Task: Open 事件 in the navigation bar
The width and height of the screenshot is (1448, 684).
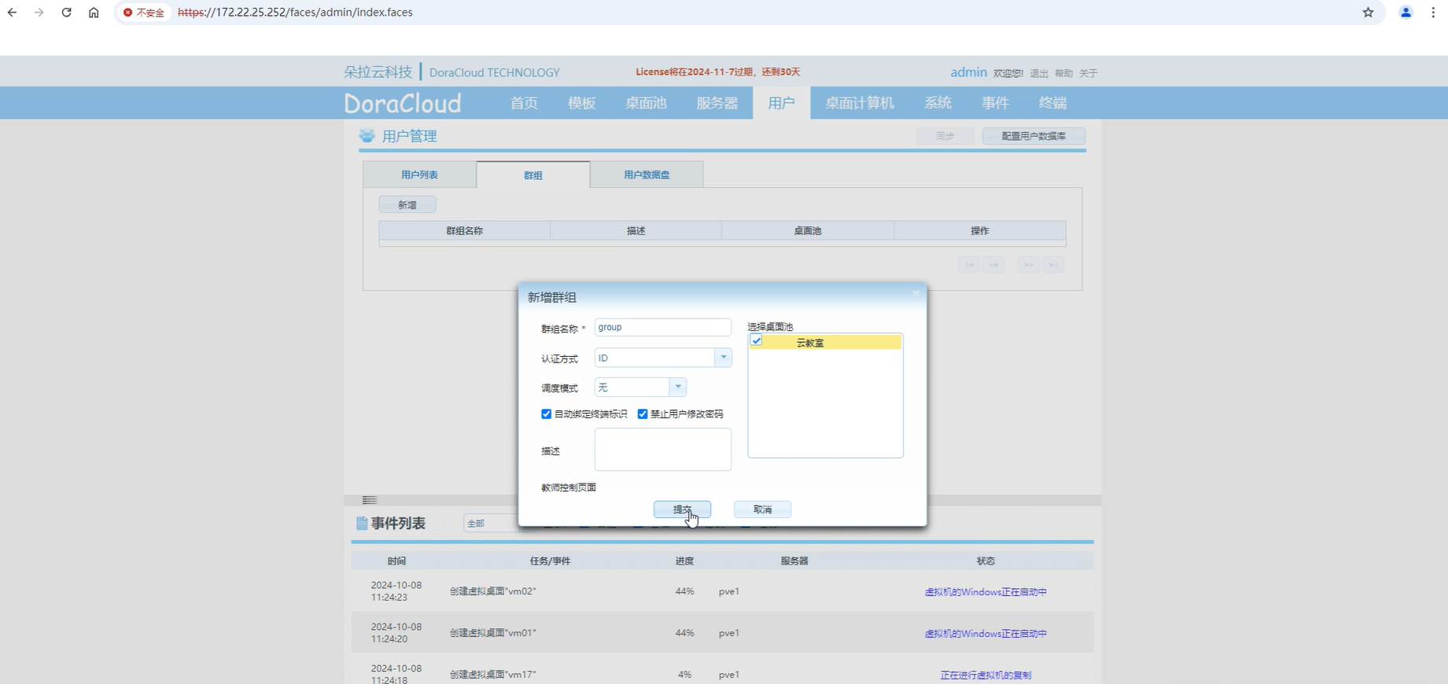Action: click(995, 103)
